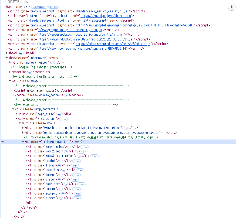Expand the noscript element
The width and height of the screenshot is (236, 218).
coord(10,72)
